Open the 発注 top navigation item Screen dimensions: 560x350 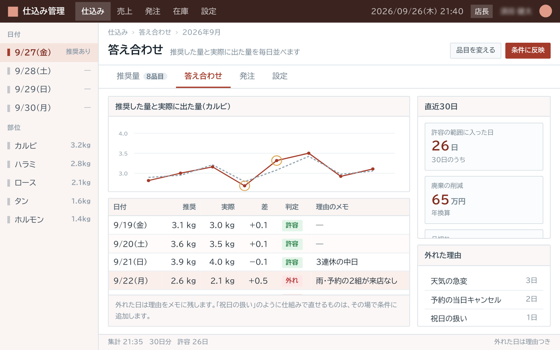(x=153, y=11)
